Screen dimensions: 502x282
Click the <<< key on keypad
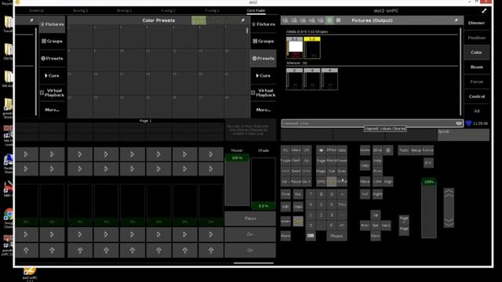point(286,171)
